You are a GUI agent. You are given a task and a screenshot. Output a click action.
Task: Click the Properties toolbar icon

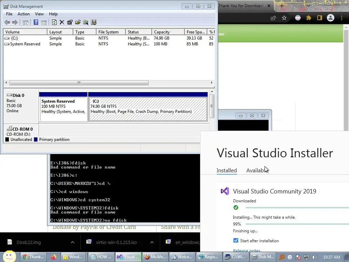(x=70, y=22)
